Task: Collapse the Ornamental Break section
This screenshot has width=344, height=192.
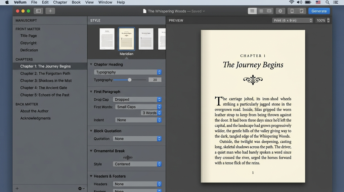Action: (x=91, y=151)
